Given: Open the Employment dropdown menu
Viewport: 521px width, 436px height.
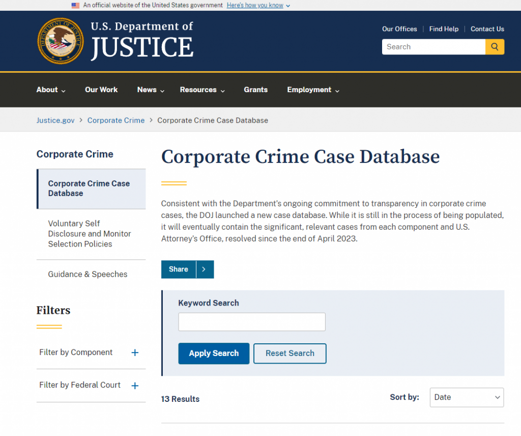Looking at the screenshot, I should (x=313, y=90).
